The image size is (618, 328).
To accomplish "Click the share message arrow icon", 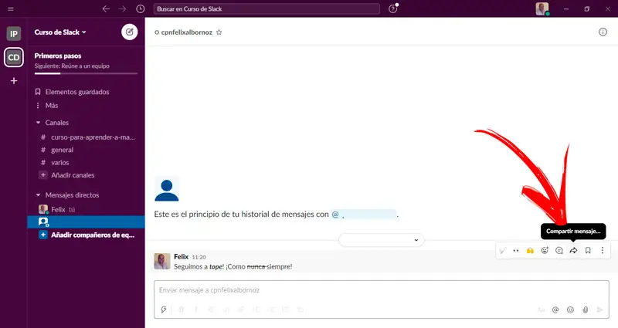I will 573,250.
